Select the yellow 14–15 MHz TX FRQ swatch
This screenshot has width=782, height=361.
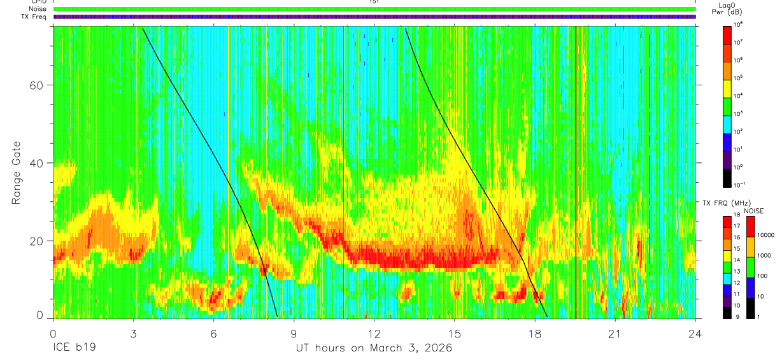[x=727, y=256]
